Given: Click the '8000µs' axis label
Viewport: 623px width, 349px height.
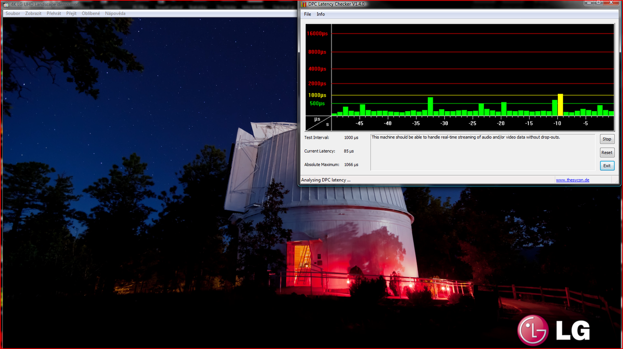Looking at the screenshot, I should coord(317,52).
